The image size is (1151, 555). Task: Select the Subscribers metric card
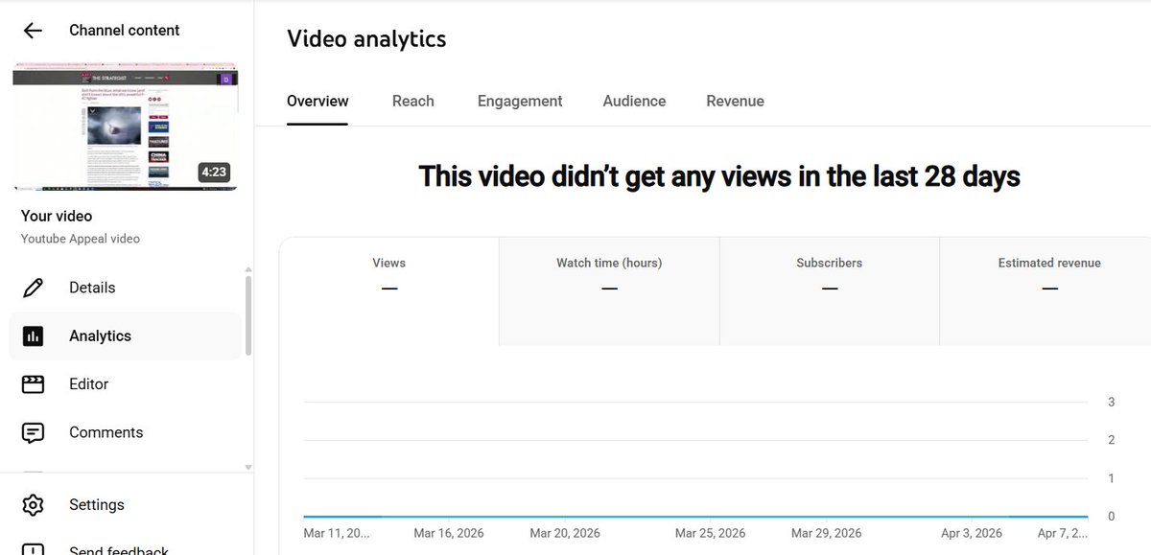pos(830,291)
